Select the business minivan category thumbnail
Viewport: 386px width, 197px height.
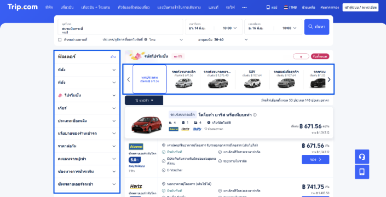[286, 83]
